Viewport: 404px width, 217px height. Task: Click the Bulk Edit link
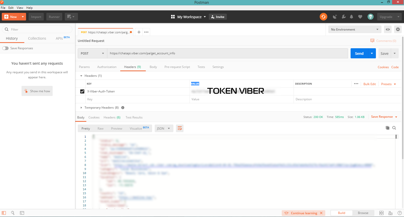click(x=370, y=84)
